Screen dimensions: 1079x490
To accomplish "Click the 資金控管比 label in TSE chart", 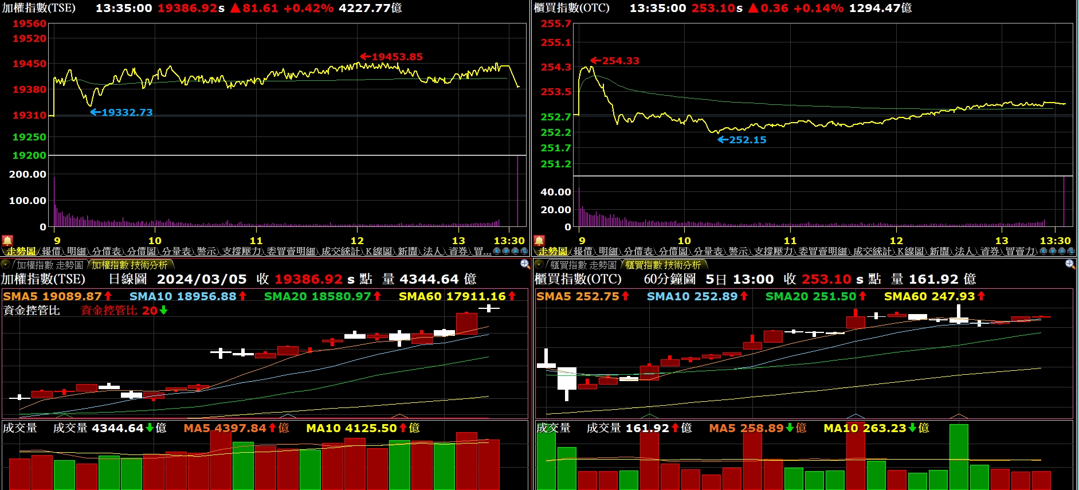I will point(32,311).
